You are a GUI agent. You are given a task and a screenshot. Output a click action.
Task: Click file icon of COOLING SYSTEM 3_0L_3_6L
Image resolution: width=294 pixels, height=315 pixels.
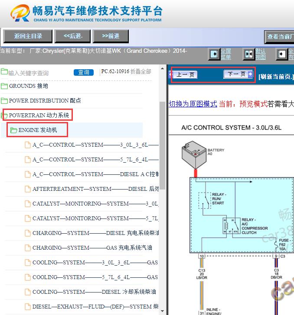pyautogui.click(x=28, y=262)
